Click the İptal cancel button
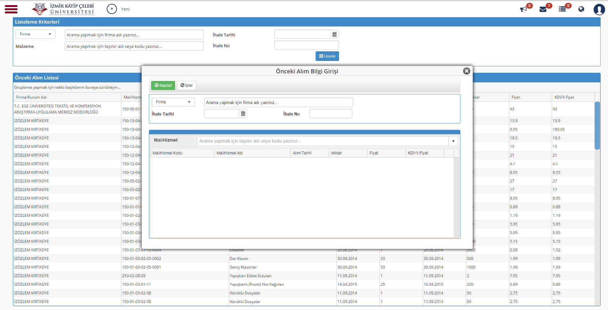 coord(187,85)
